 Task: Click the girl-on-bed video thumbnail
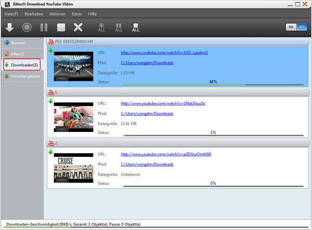(x=73, y=117)
